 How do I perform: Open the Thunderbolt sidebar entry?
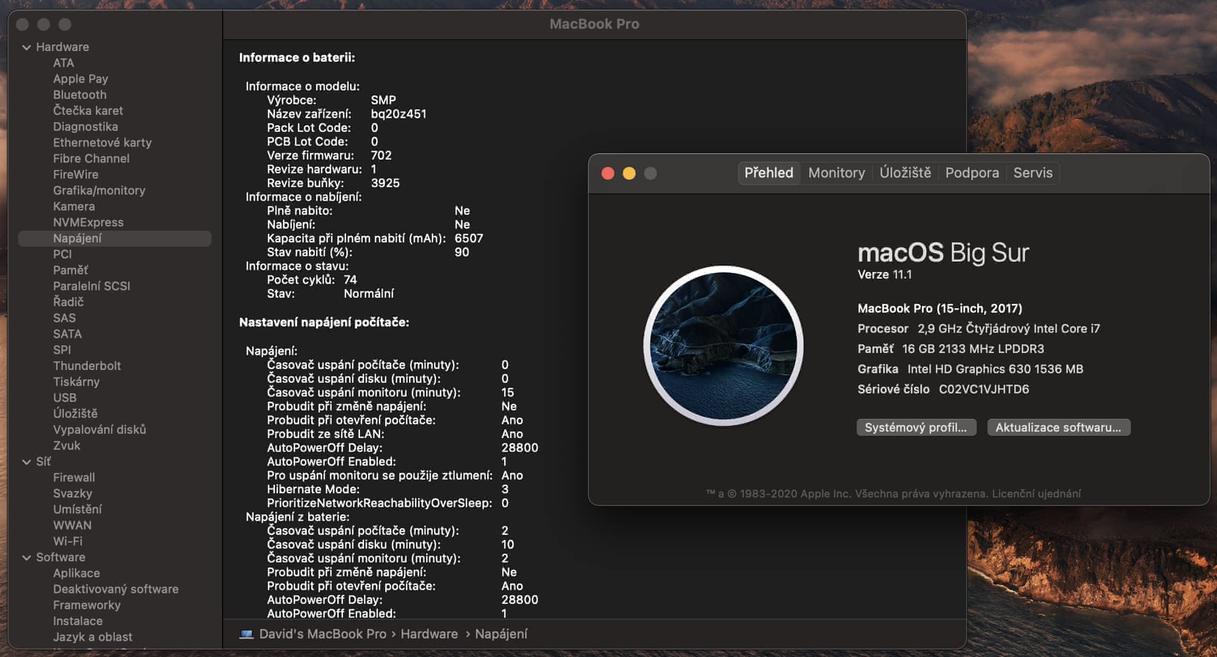(x=87, y=366)
